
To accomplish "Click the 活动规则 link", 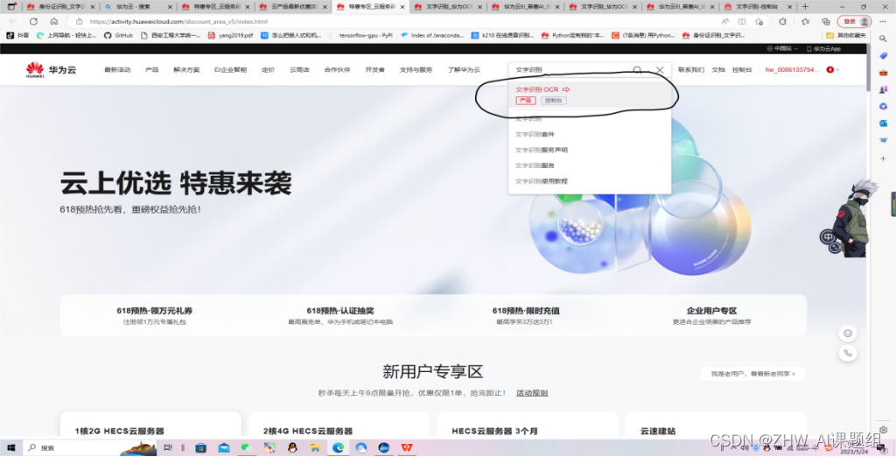I will pos(532,393).
